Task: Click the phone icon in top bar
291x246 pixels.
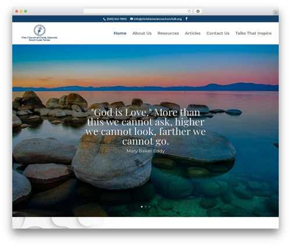Action: 104,19
